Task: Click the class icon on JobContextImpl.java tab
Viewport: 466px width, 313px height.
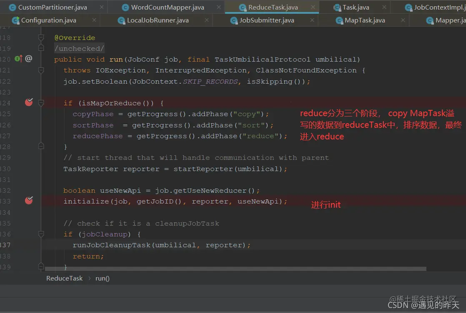Action: (x=408, y=7)
